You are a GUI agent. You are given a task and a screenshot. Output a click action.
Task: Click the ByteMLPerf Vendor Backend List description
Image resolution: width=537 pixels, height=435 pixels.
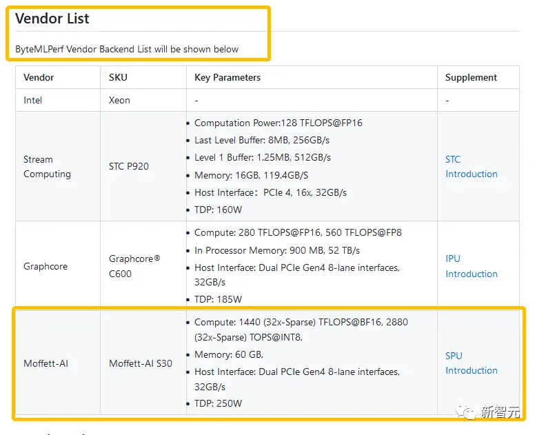(x=127, y=50)
